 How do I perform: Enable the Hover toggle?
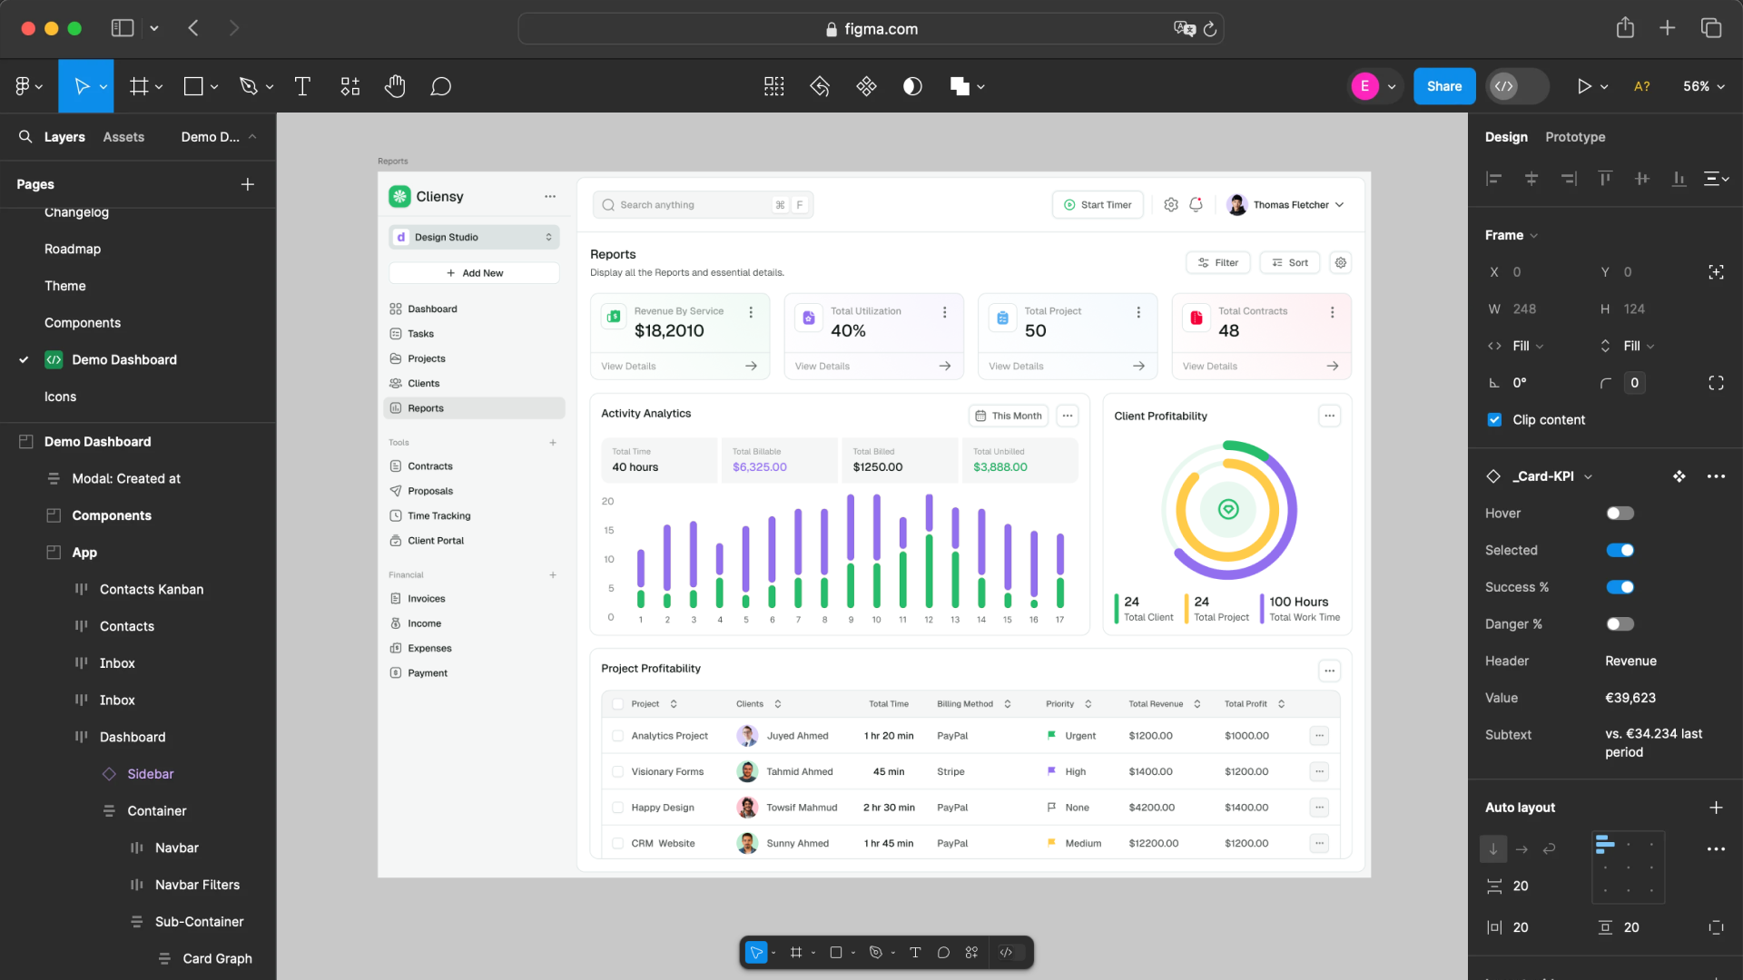pos(1620,513)
